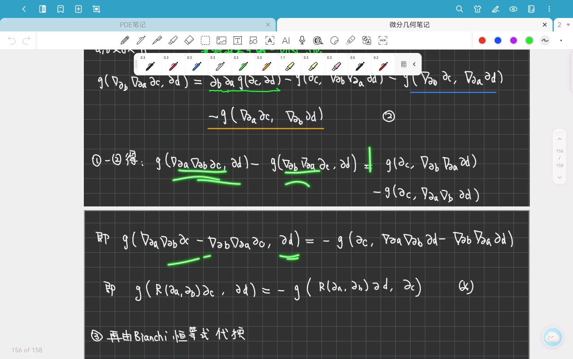Open the 156/158 page number indicator
This screenshot has width=573, height=359.
(560, 158)
